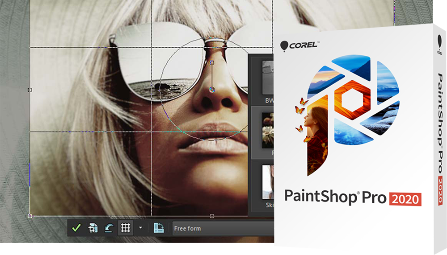The height and width of the screenshot is (255, 447).
Task: Click the left-middle crop handle
Action: pyautogui.click(x=30, y=90)
